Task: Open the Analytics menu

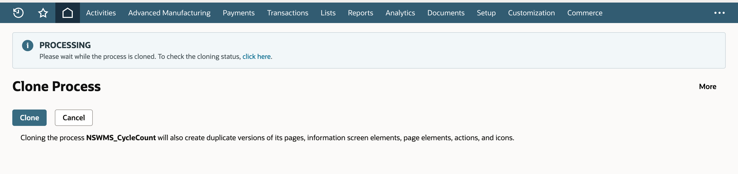Action: click(x=400, y=13)
